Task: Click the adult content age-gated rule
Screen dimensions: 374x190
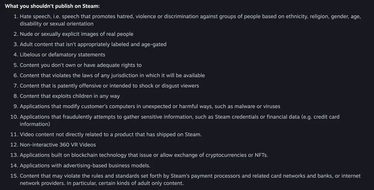Action: (x=93, y=44)
